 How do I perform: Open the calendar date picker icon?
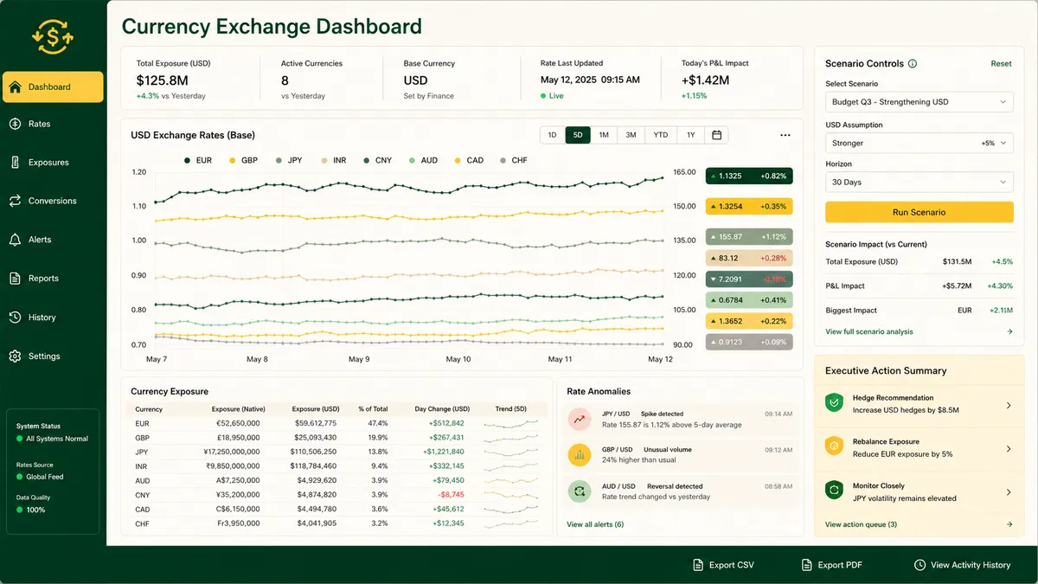coord(716,135)
